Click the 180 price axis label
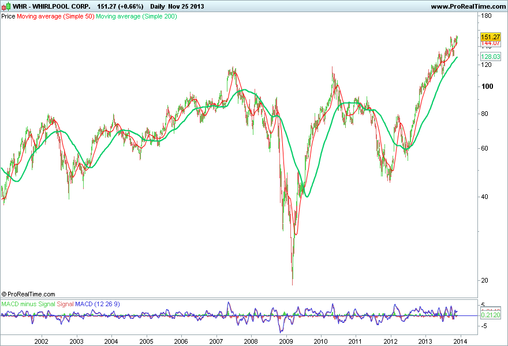Screen dimensions: 508x346 pyautogui.click(x=486, y=16)
